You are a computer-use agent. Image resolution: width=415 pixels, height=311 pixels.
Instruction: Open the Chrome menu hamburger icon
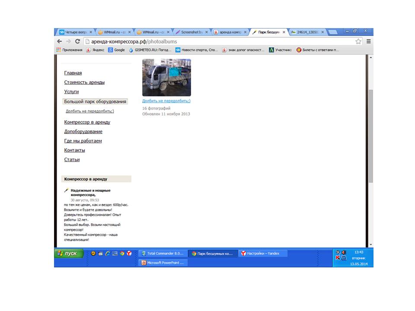pos(368,41)
